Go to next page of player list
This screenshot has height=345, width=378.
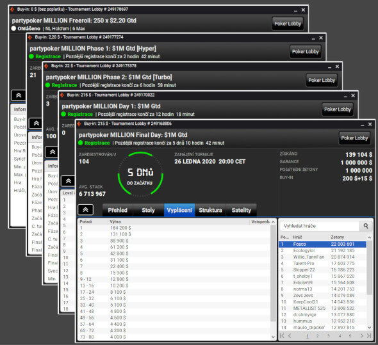pos(361,335)
